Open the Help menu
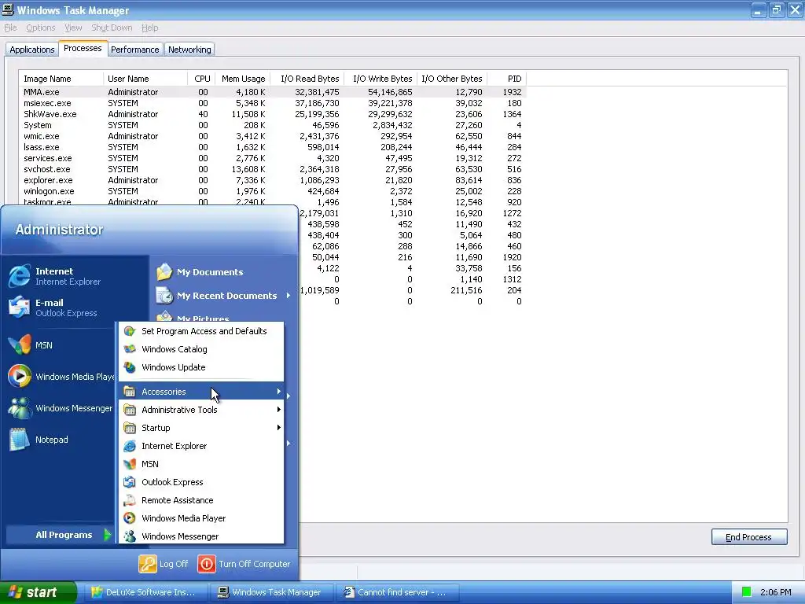 [149, 28]
